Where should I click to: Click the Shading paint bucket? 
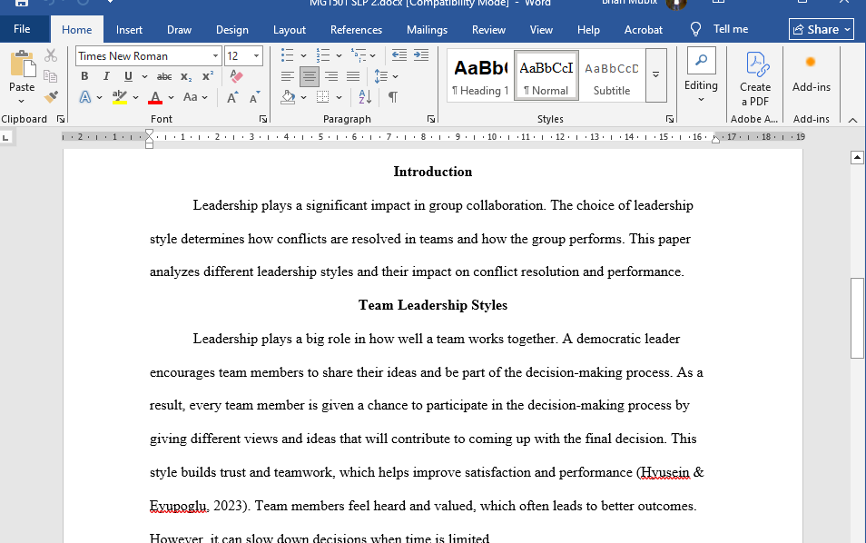click(x=288, y=97)
